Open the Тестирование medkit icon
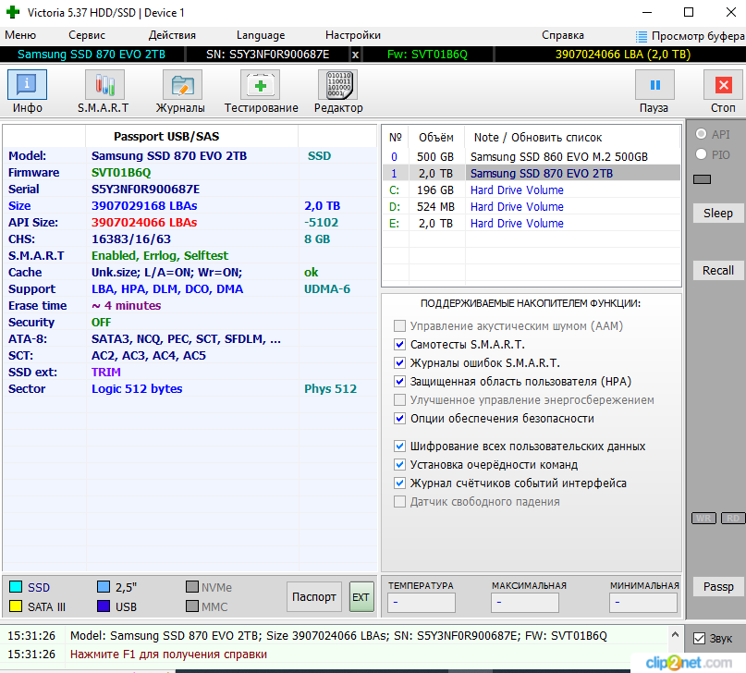 click(x=260, y=85)
